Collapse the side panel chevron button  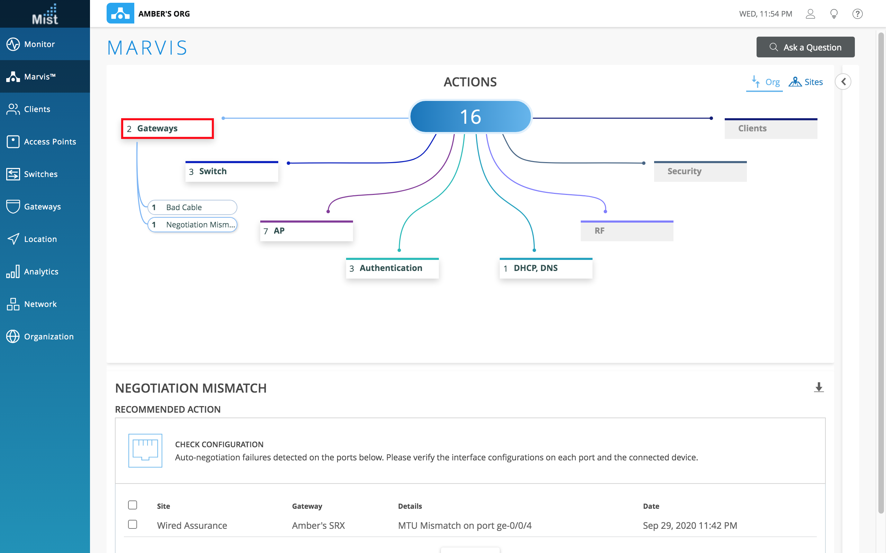tap(843, 82)
